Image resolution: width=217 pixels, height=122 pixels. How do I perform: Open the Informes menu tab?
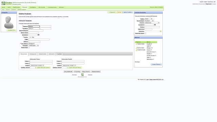click(61, 7)
